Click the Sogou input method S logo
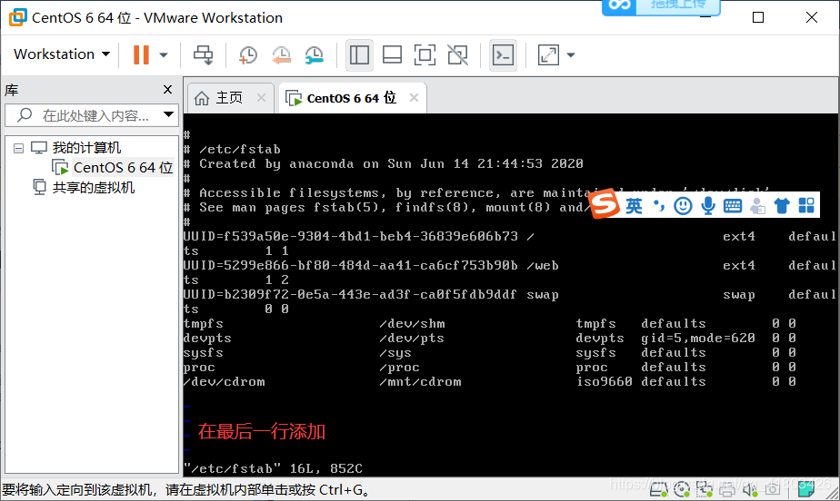The image size is (840, 501). [604, 203]
